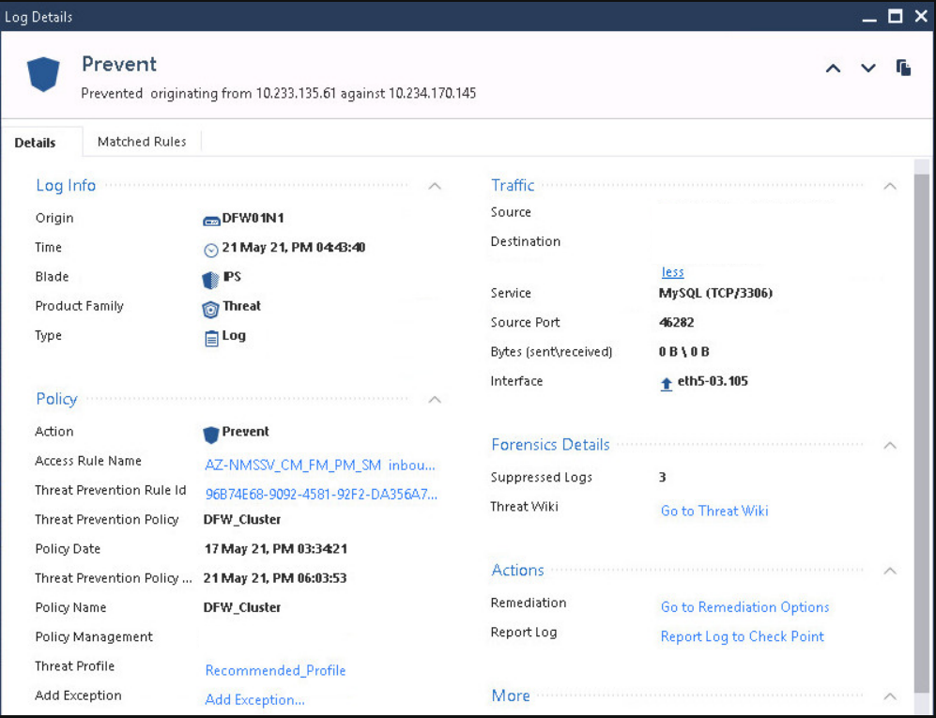Viewport: 936px width, 718px height.
Task: Click the interface icon next to eth5-03.105
Action: click(664, 381)
